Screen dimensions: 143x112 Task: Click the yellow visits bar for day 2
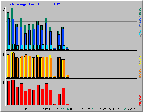(12, 64)
